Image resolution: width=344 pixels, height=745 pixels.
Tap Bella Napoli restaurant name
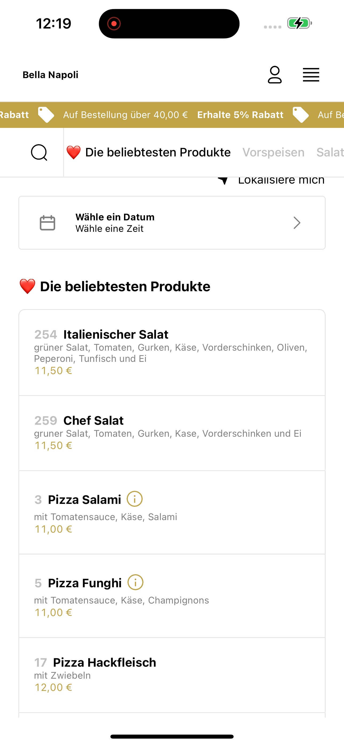coord(50,75)
